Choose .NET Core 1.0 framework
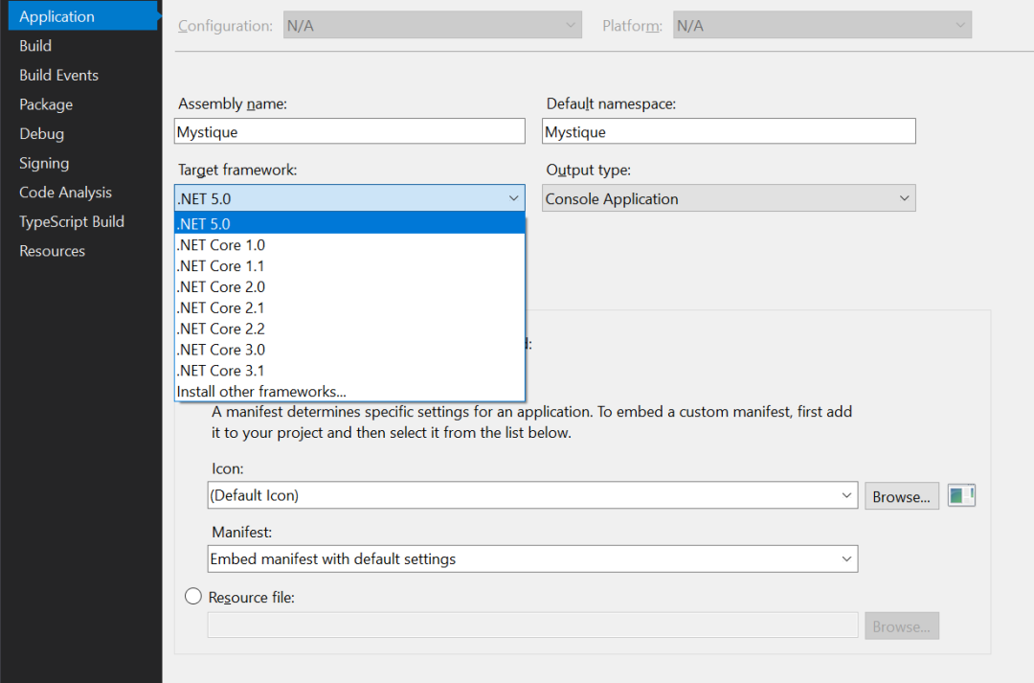Screen dimensions: 1034x683 [349, 245]
